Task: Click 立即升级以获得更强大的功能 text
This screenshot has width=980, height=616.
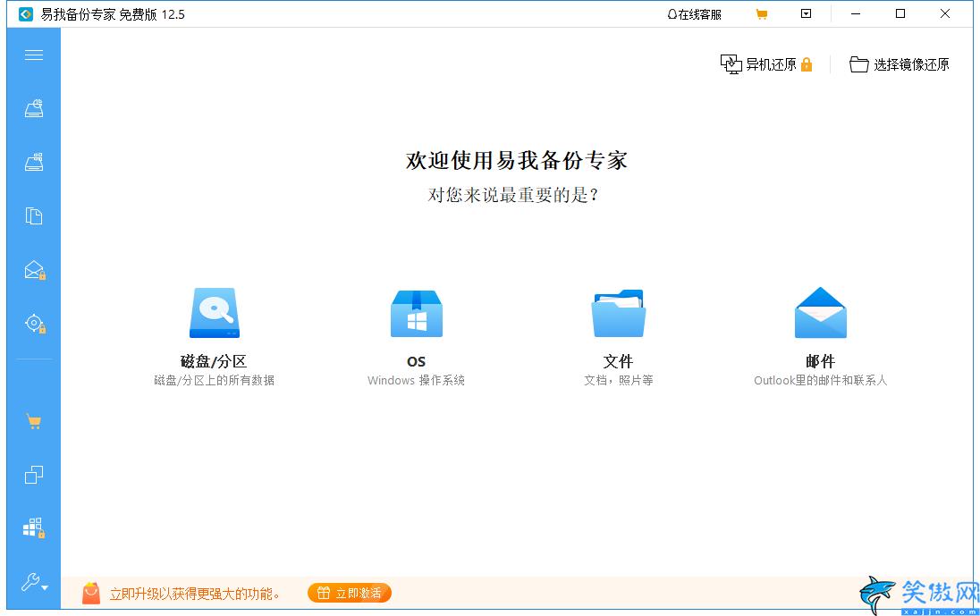Action: (194, 595)
